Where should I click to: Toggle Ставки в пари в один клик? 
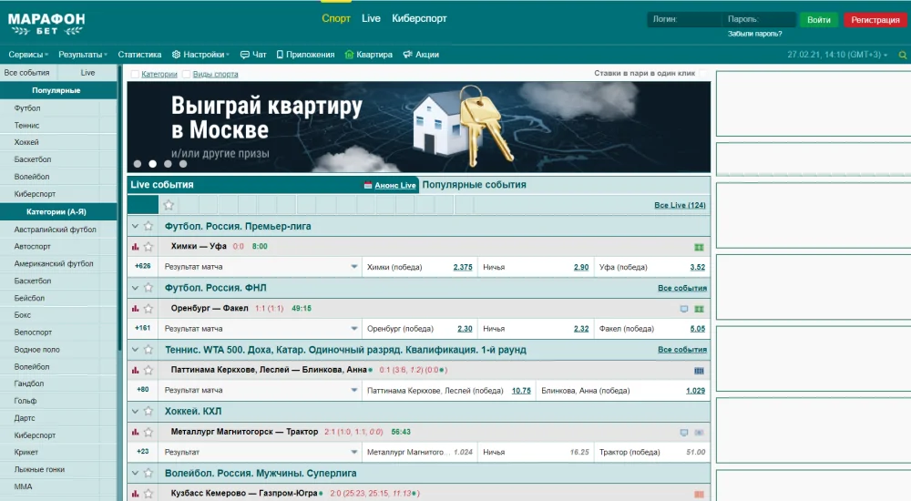click(702, 73)
